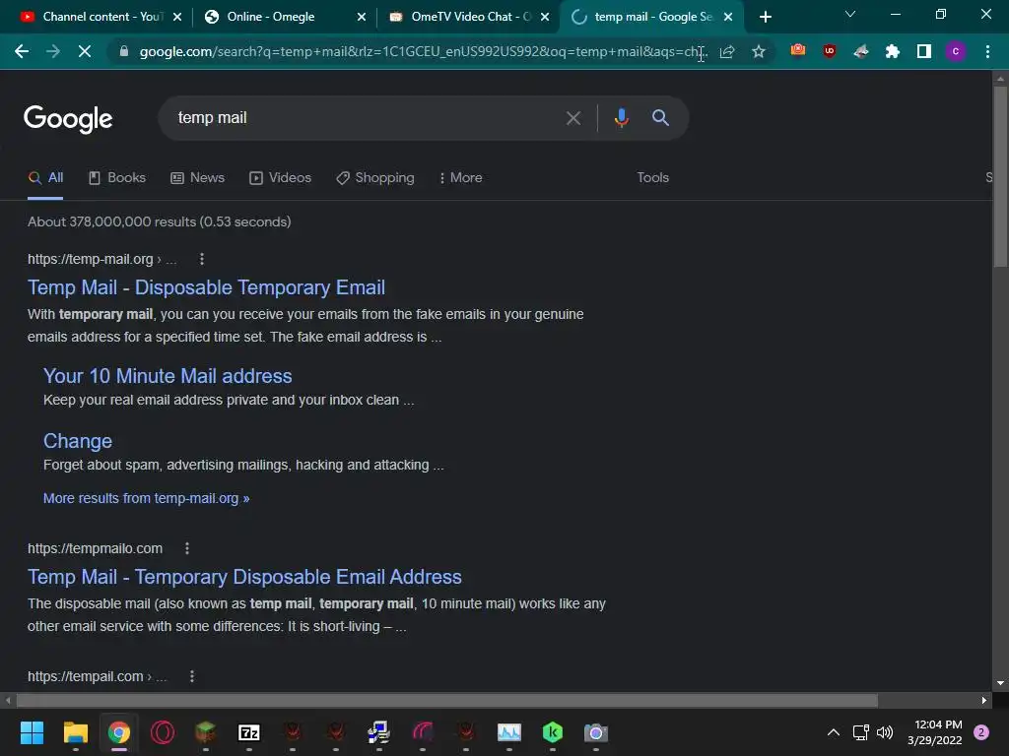Expand the More search categories
The height and width of the screenshot is (756, 1009).
point(460,178)
